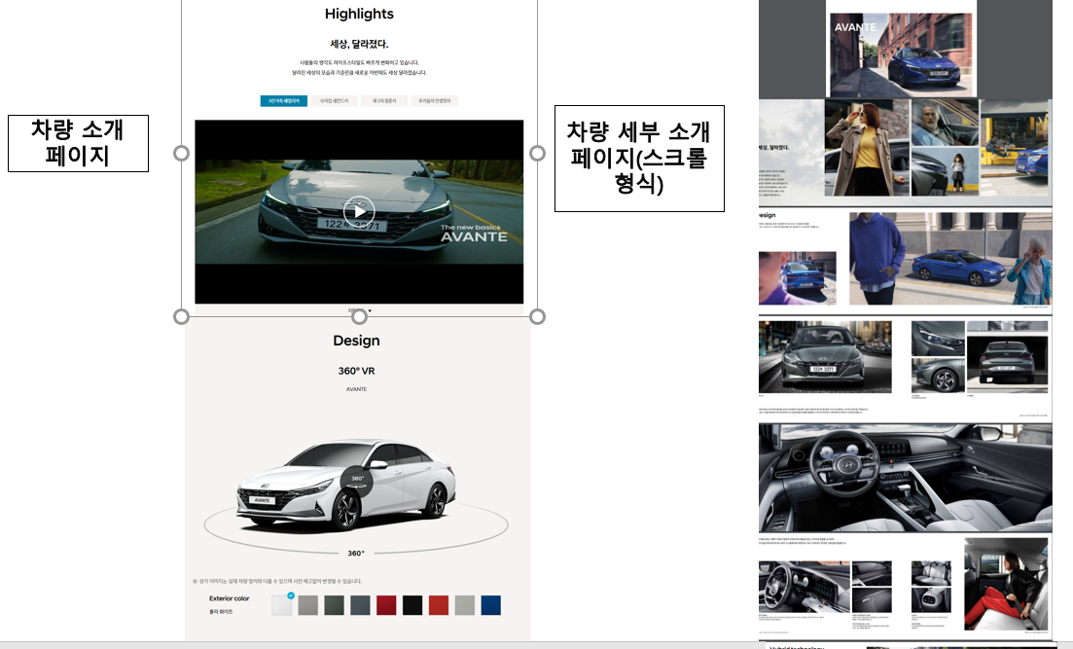Click the left-middle selection handle
Screen dimensions: 1073x649
181,153
